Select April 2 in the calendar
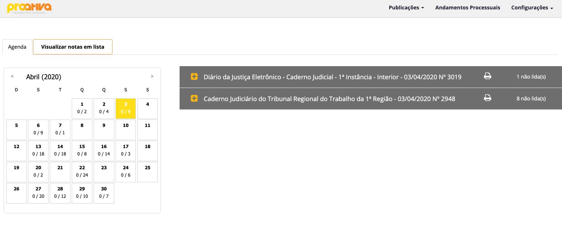 click(x=104, y=108)
